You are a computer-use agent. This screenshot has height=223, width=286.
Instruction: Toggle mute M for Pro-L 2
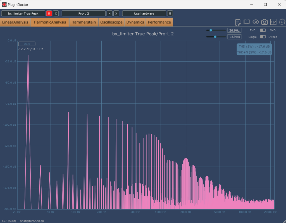point(109,13)
